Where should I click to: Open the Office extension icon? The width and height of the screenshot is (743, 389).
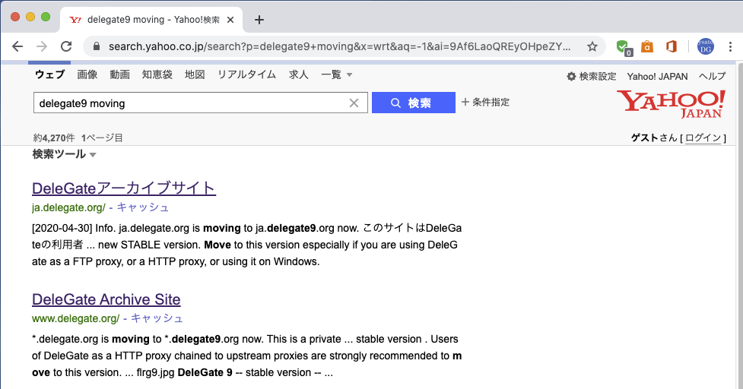(x=671, y=46)
